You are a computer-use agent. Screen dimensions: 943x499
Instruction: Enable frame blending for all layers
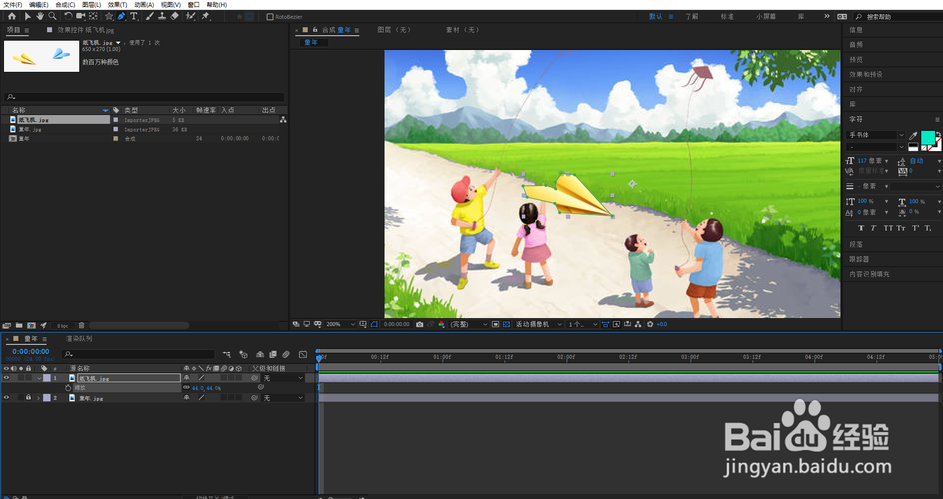tap(273, 354)
